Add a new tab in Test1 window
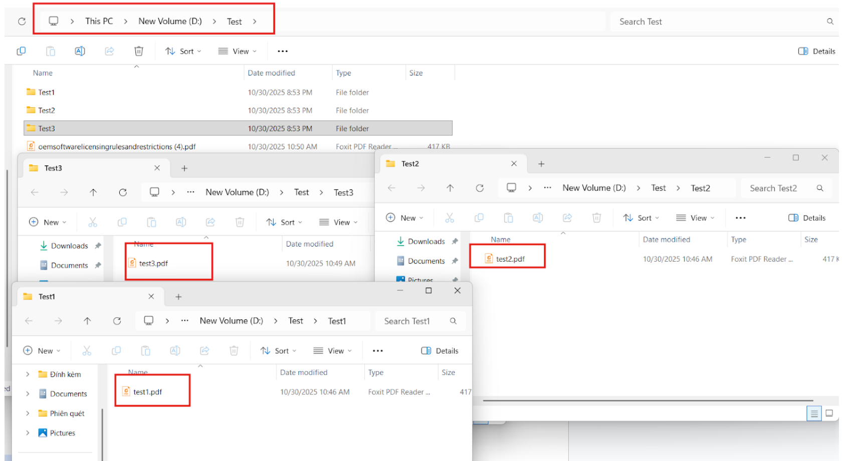This screenshot has height=461, width=852. point(178,297)
